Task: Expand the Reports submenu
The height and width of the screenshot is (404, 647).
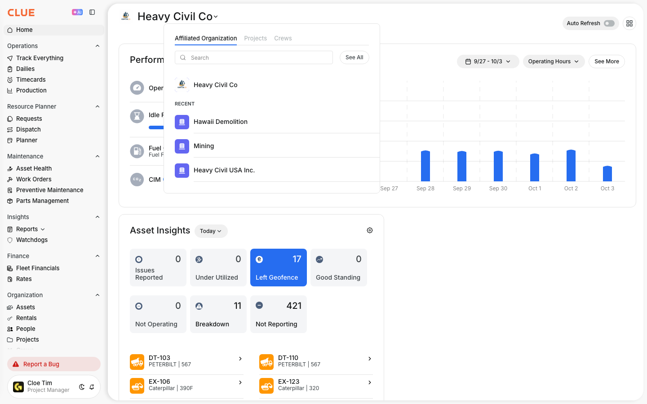Action: click(43, 229)
